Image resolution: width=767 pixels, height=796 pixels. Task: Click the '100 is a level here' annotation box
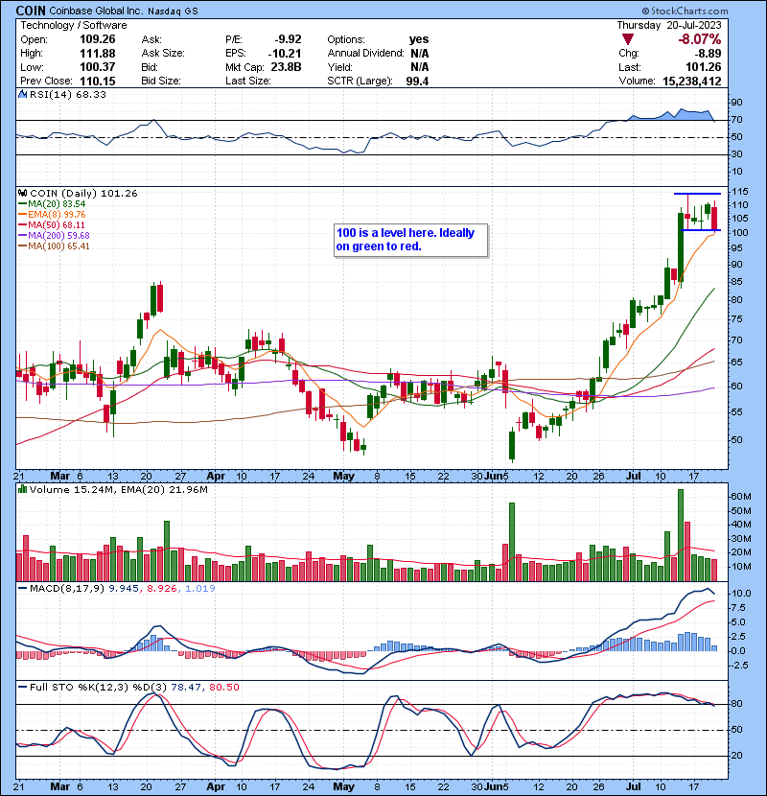[410, 240]
